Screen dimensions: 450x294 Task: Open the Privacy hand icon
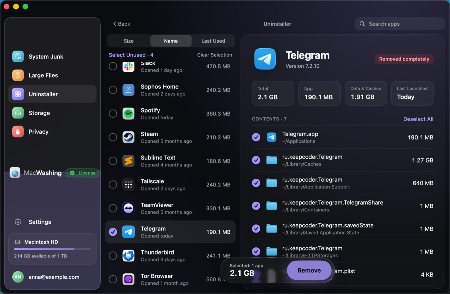pyautogui.click(x=18, y=132)
